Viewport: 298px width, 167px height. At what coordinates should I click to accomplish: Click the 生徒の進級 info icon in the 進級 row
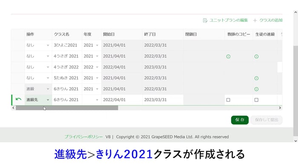(256, 89)
